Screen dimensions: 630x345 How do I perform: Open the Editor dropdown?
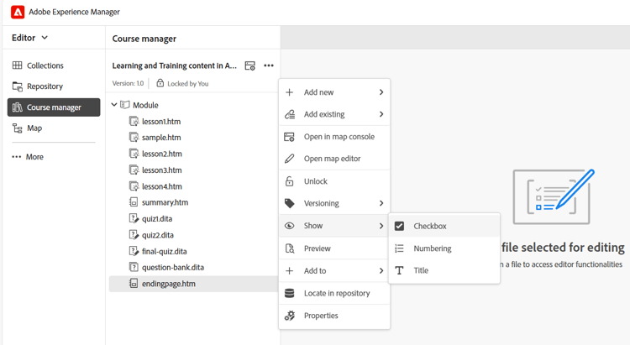30,38
